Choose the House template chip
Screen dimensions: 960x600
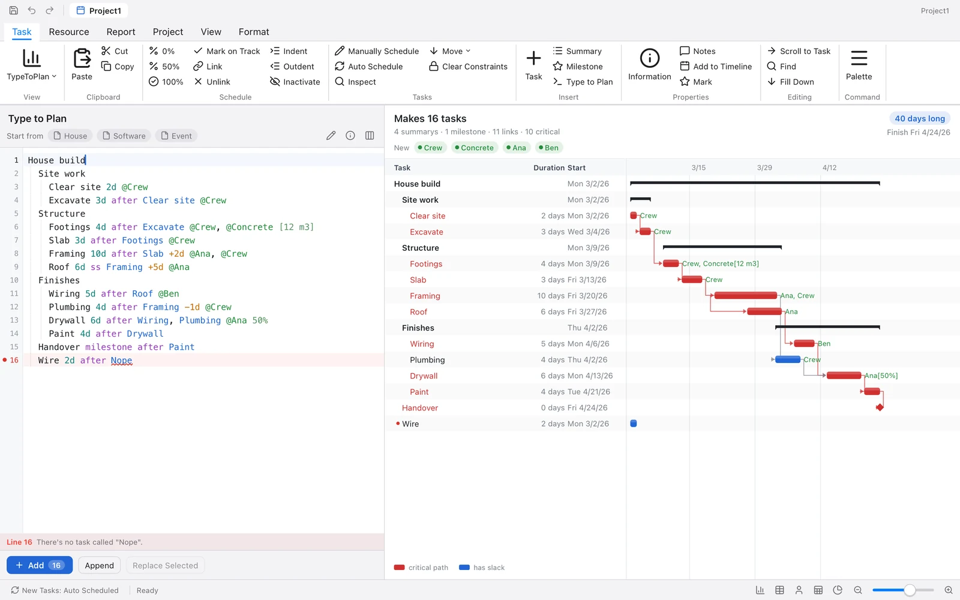[70, 136]
